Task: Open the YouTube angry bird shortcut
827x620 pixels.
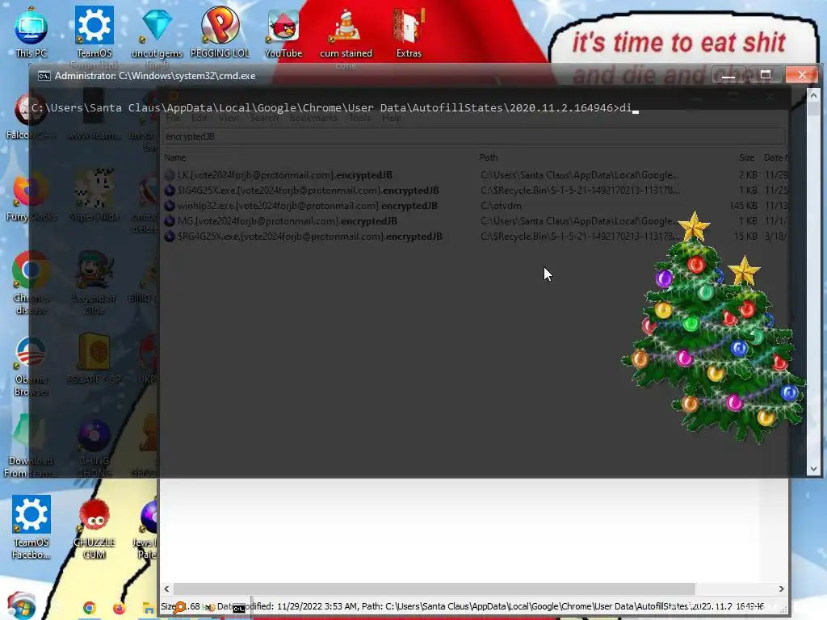Action: [283, 32]
